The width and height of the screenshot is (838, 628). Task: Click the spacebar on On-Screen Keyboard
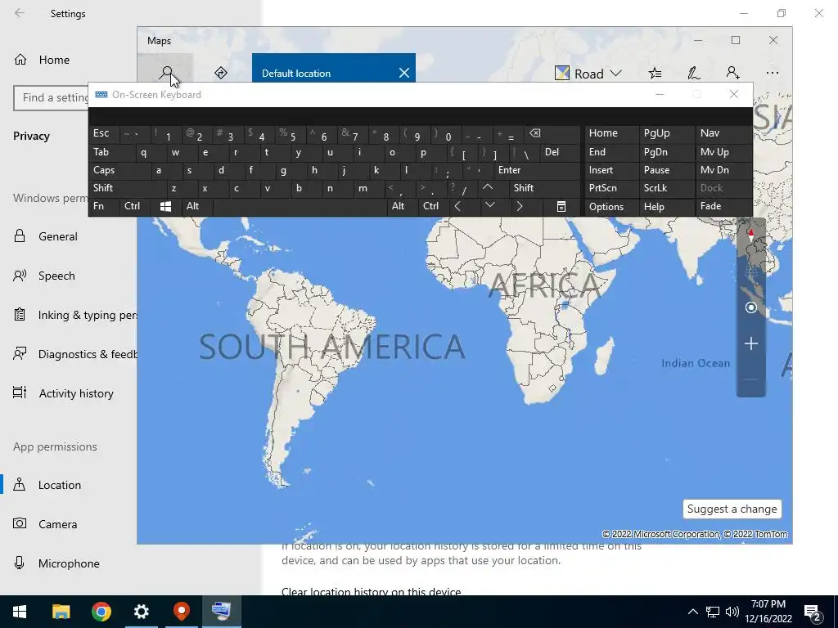point(300,206)
